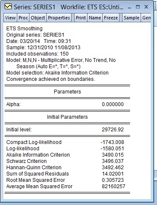Select the 'Model: M,N,N - Multiplicative Error' line
The height and width of the screenshot is (205, 157).
pos(61,60)
